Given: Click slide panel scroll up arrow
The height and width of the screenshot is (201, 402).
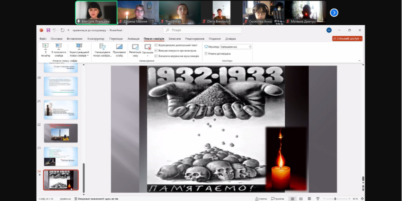Looking at the screenshot, I should point(83,64).
